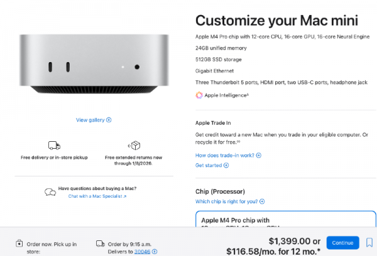Click the extended returns box icon
Image resolution: width=377 pixels, height=256 pixels.
pos(133,146)
